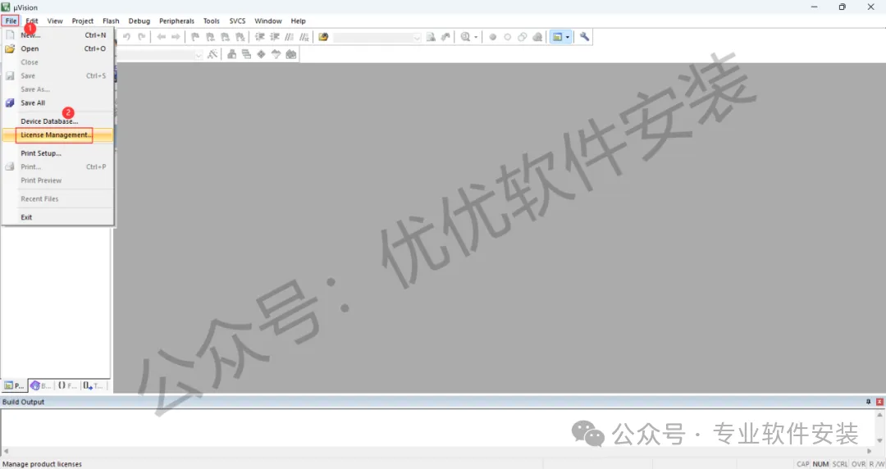Click the Find document icon beside search box
This screenshot has width=886, height=469.
click(x=431, y=37)
